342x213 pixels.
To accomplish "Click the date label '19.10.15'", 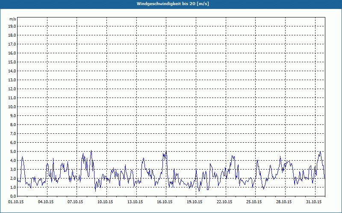I will (x=195, y=202).
